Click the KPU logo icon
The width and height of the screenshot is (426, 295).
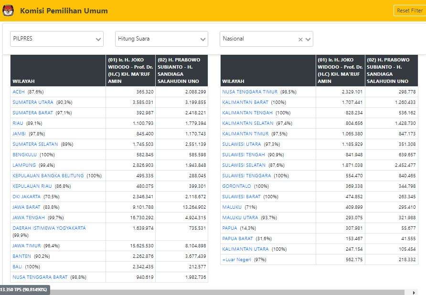click(x=8, y=10)
